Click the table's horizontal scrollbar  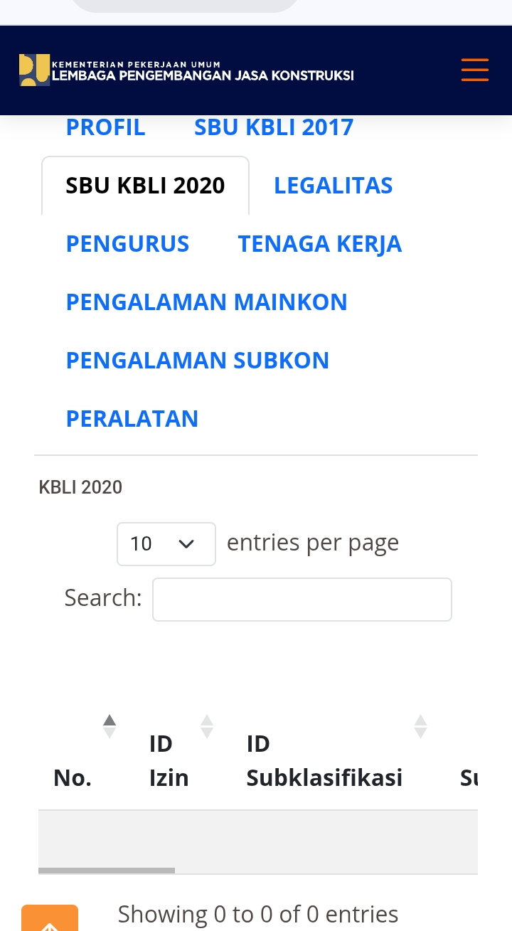(107, 871)
